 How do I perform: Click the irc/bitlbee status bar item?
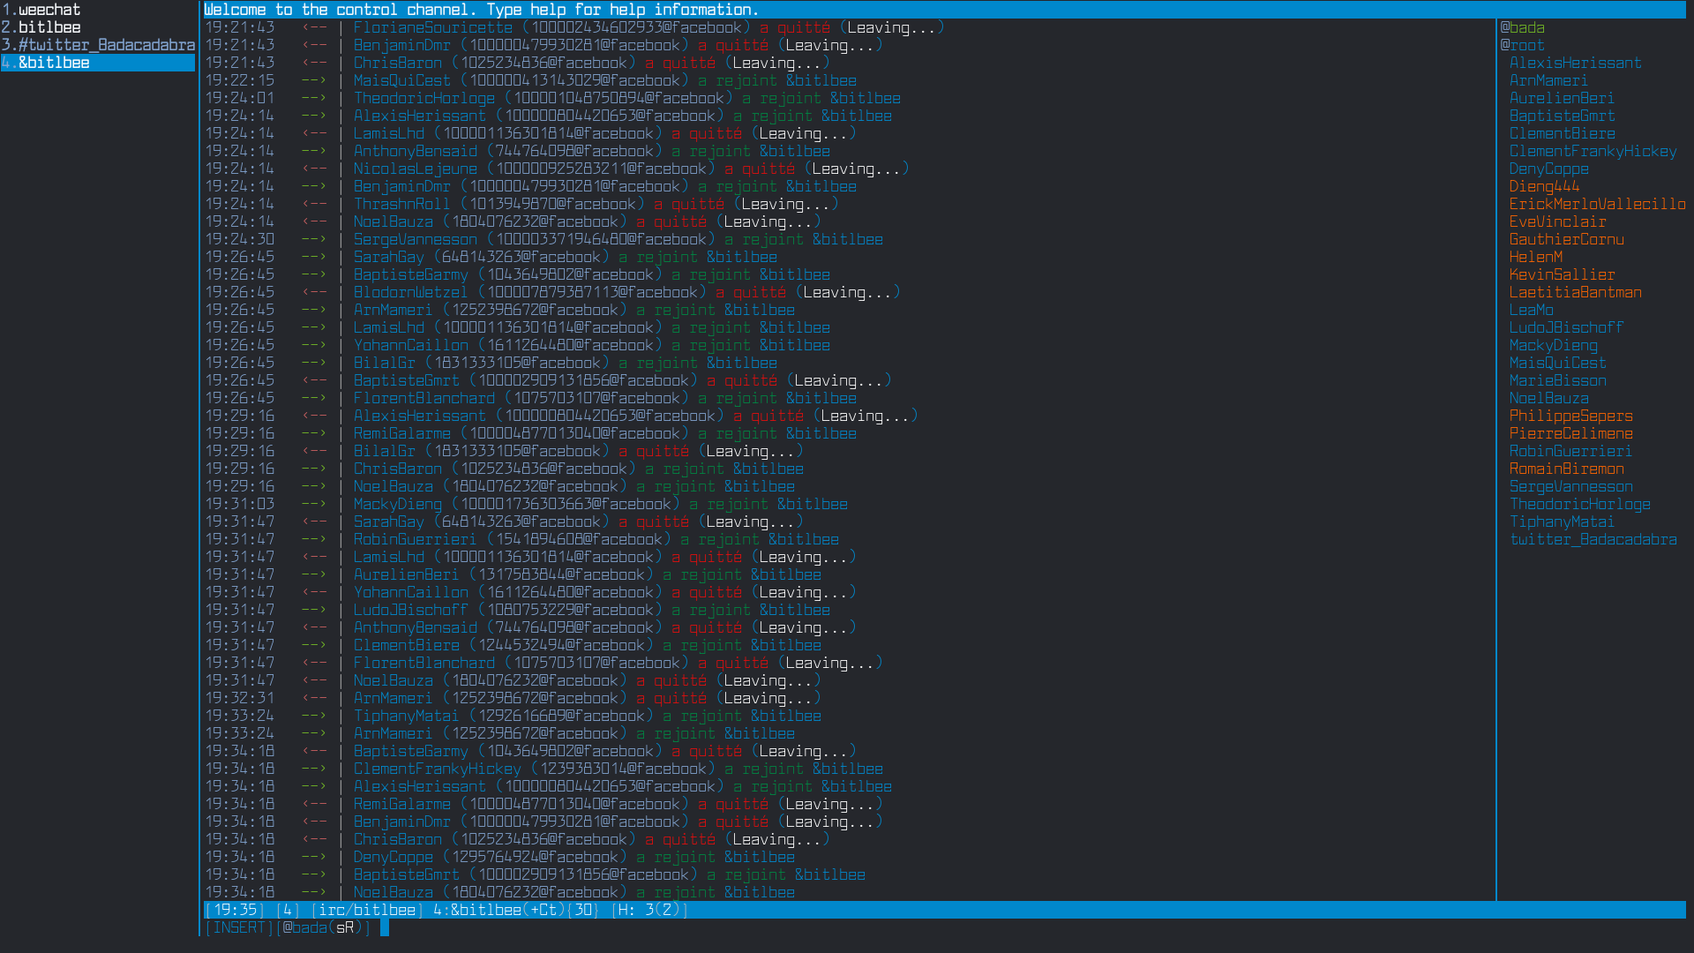(x=366, y=910)
